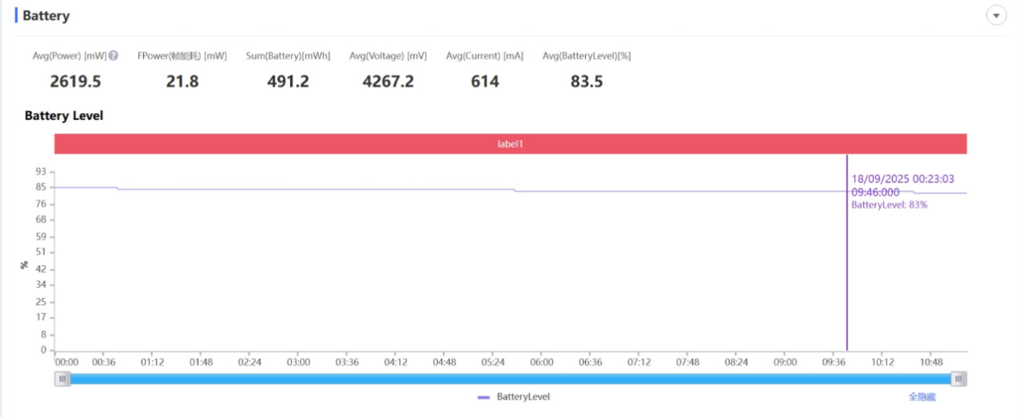Grab the left handle of the time range slider

(x=63, y=379)
